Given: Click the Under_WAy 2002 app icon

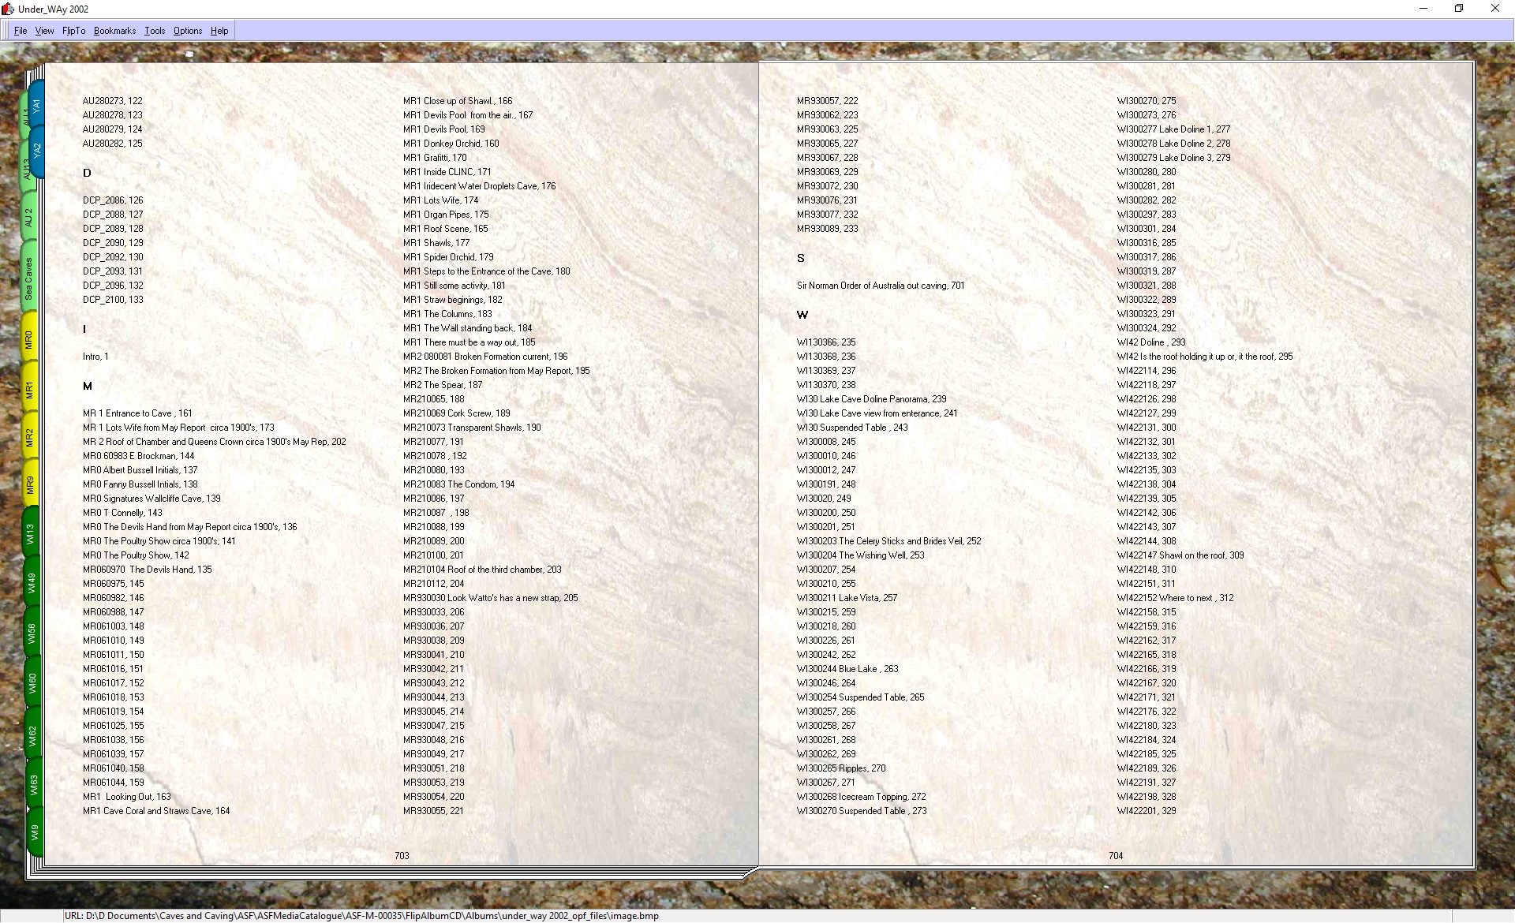Looking at the screenshot, I should click(8, 9).
